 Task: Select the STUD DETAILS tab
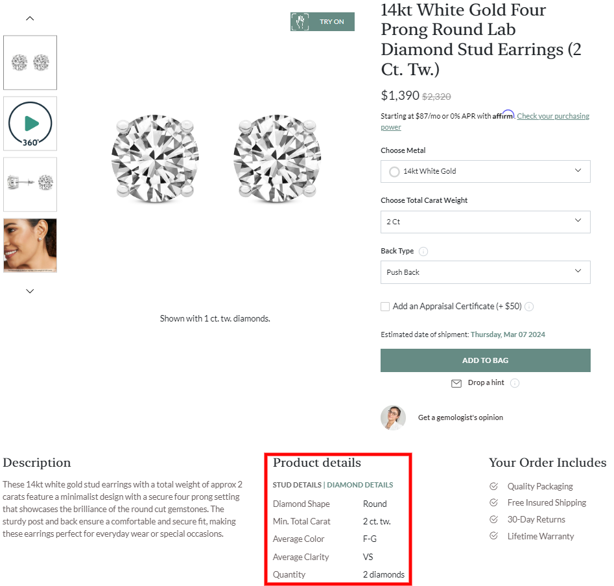[296, 485]
